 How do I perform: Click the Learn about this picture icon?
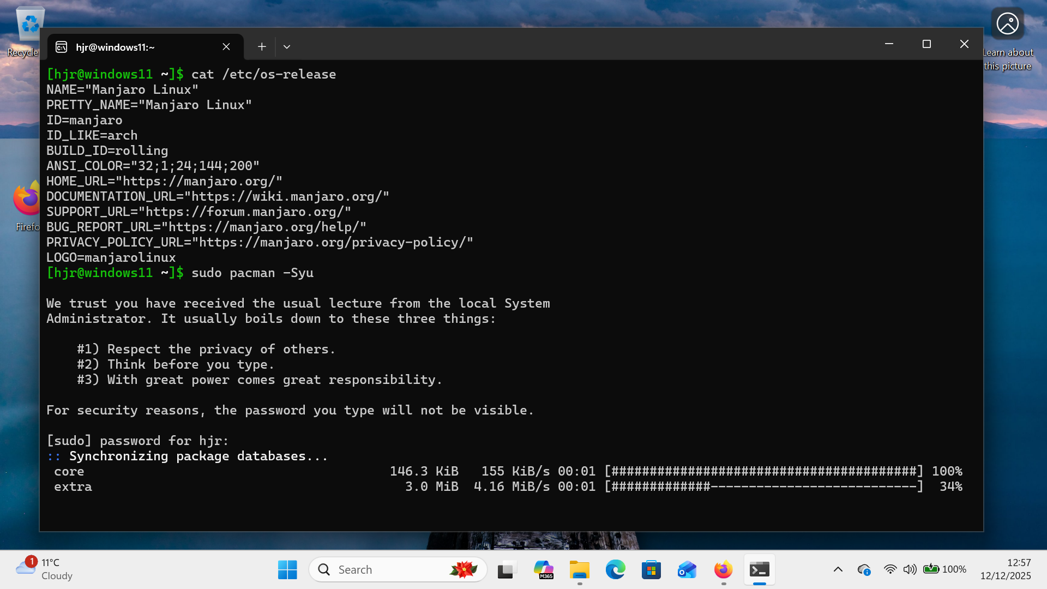pyautogui.click(x=1007, y=24)
